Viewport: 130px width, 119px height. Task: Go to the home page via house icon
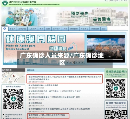pos(5,29)
